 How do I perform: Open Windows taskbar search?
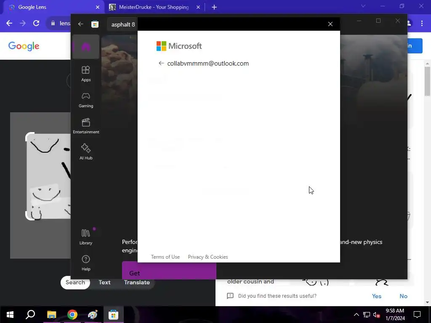pos(30,315)
